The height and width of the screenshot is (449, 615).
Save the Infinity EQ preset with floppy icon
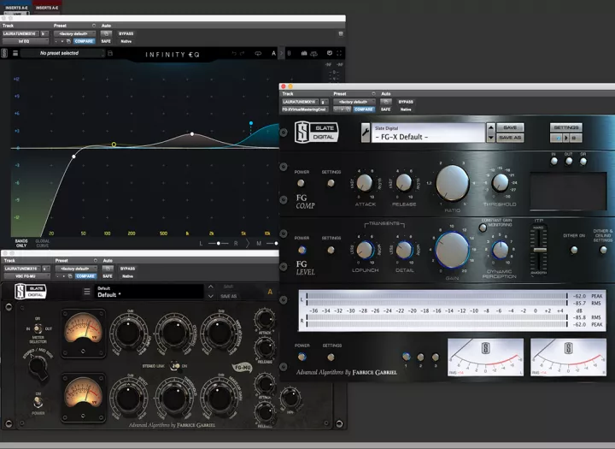(x=110, y=53)
